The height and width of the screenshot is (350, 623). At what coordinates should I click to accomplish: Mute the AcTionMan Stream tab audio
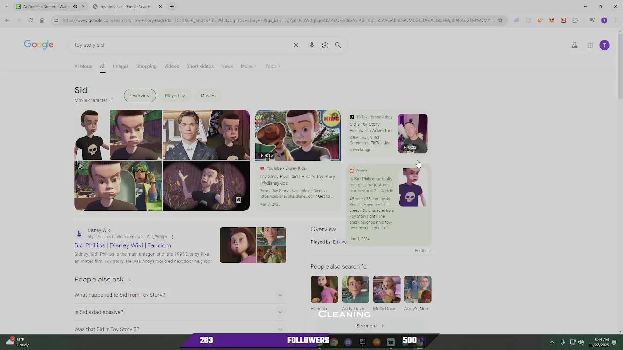click(x=75, y=7)
